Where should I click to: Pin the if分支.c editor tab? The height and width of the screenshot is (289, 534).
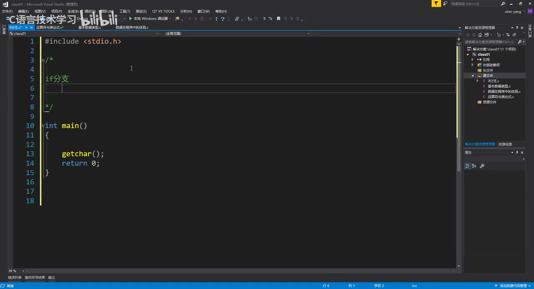[27, 27]
